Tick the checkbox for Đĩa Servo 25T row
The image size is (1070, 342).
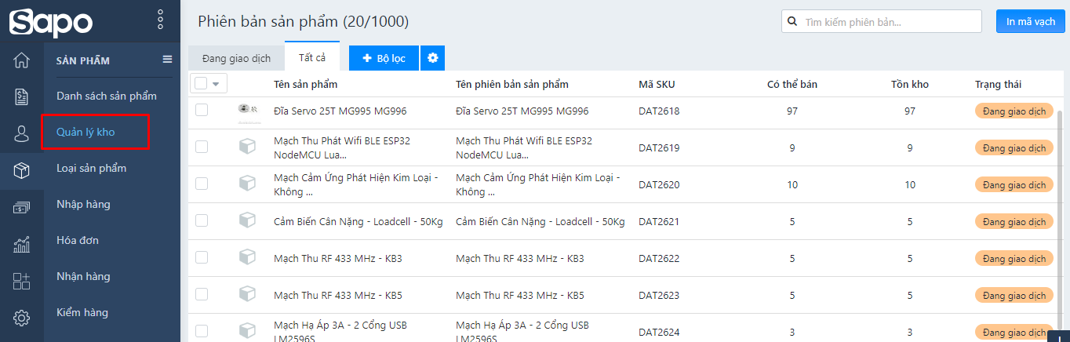click(x=202, y=111)
